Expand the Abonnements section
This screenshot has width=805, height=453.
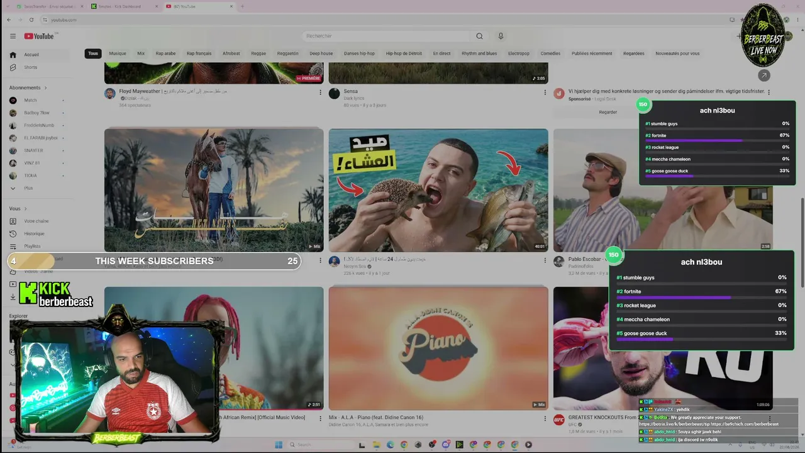[x=28, y=87]
